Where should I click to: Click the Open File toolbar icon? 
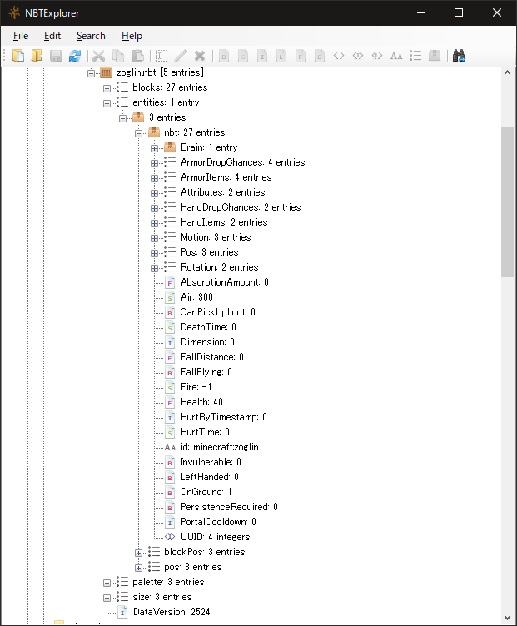click(x=18, y=56)
